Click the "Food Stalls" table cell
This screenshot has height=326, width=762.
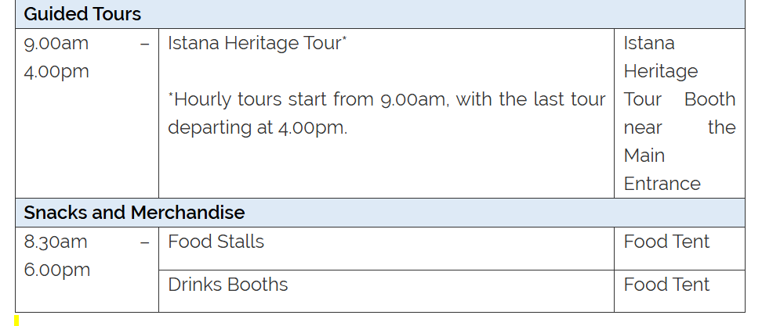tap(216, 242)
